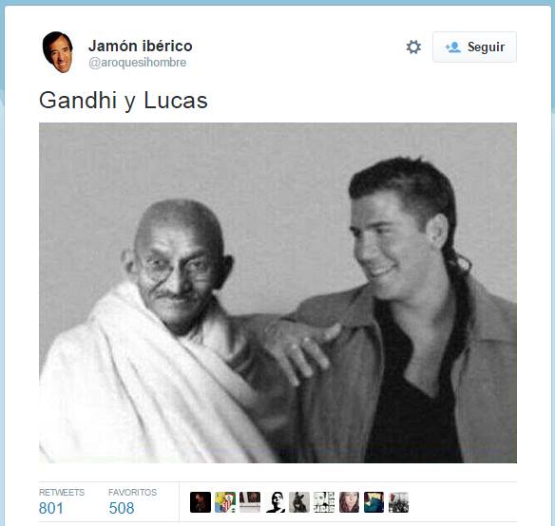Open the long-haired woman's avatar
555x526 pixels.
[349, 502]
